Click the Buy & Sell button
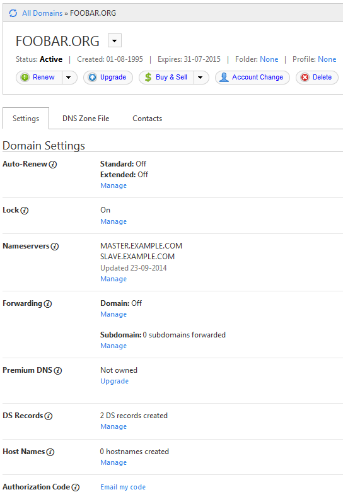The width and height of the screenshot is (343, 497). coord(166,78)
